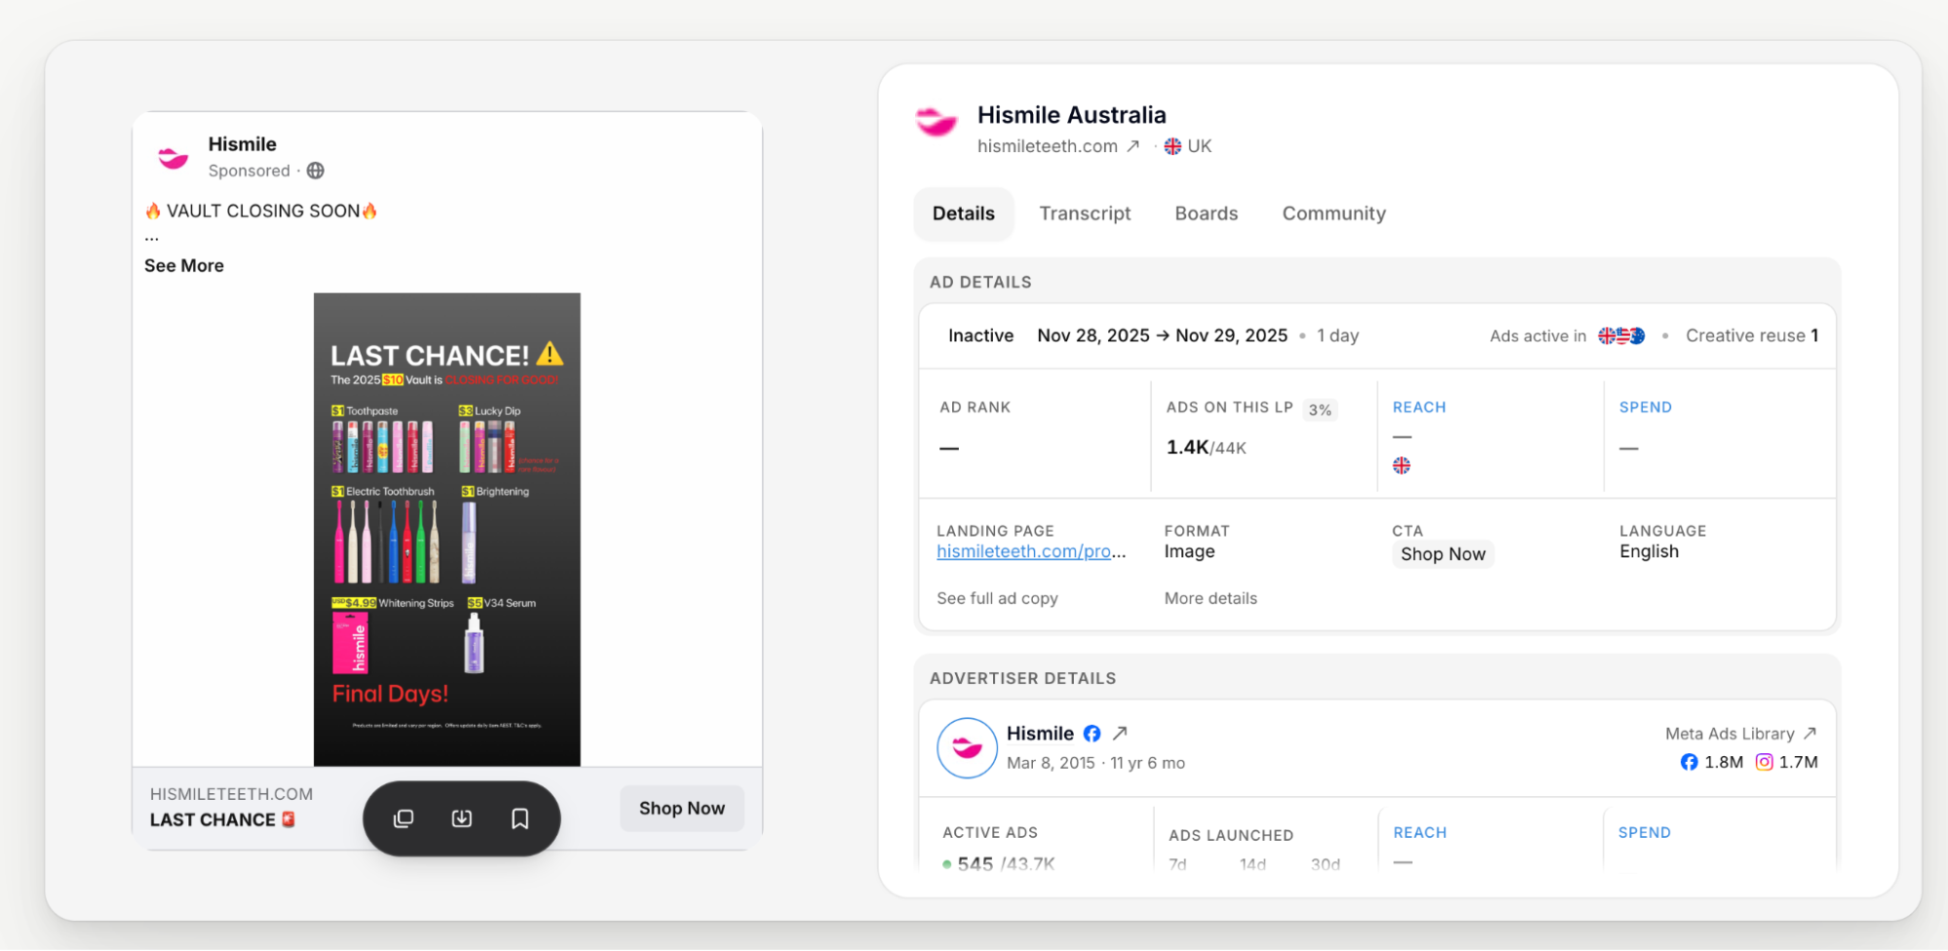Click the 1.4K/44K ads count

pyautogui.click(x=1206, y=447)
